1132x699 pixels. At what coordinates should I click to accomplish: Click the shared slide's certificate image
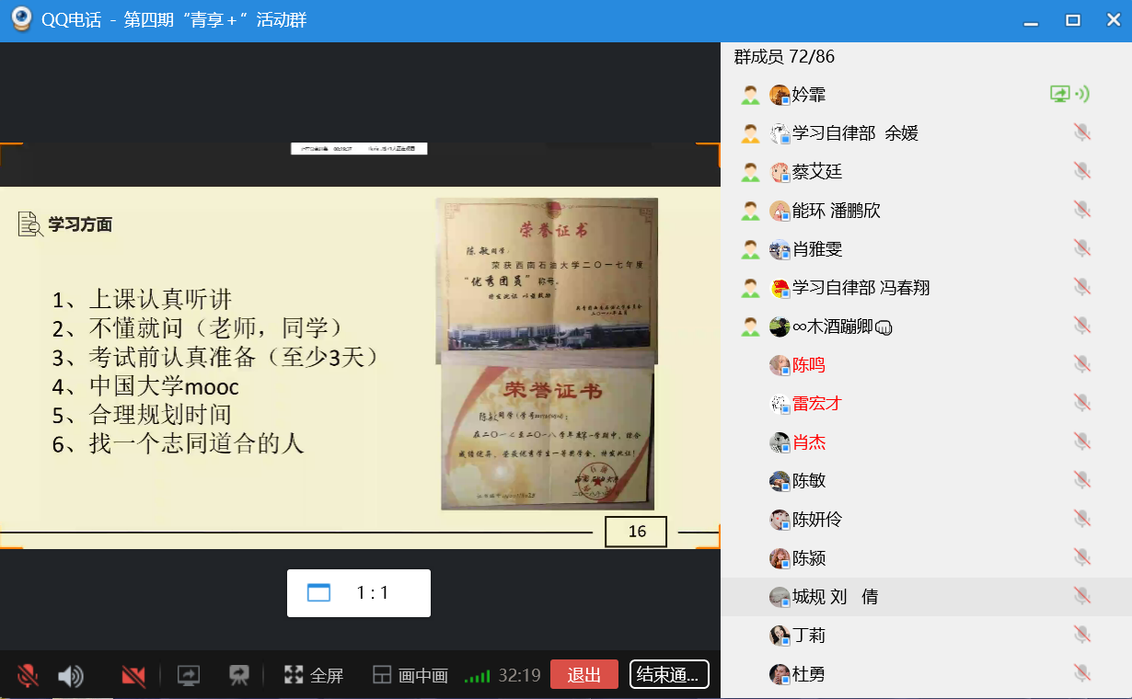(x=547, y=353)
